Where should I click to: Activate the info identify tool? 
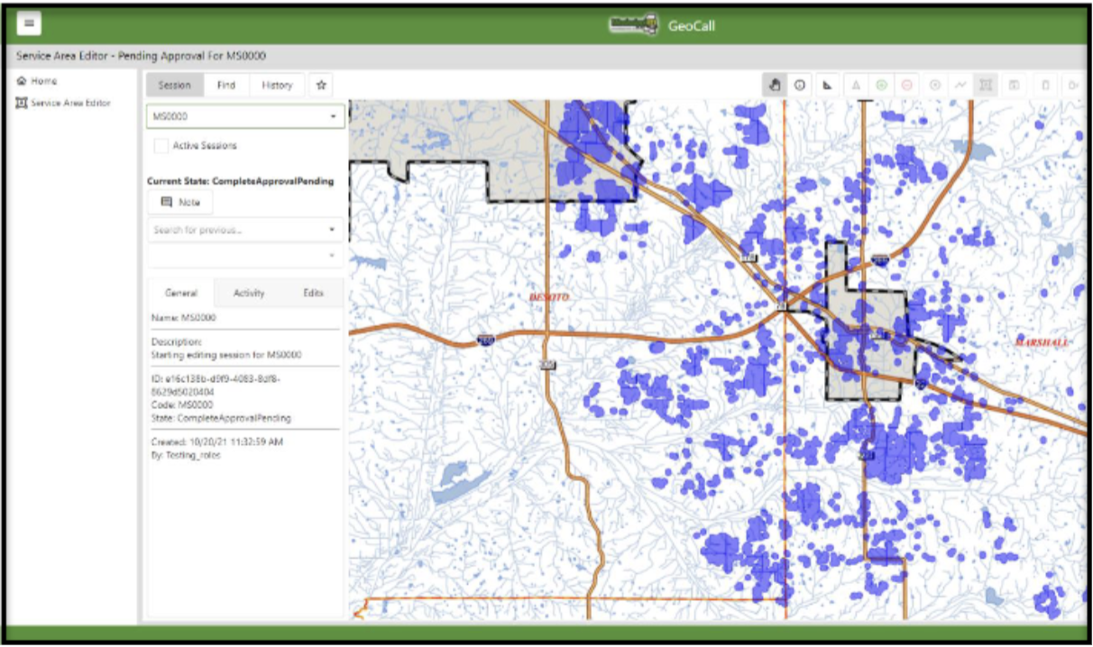800,85
